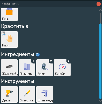
Task: Select the Пластина plate ingredient
Action: point(27,68)
